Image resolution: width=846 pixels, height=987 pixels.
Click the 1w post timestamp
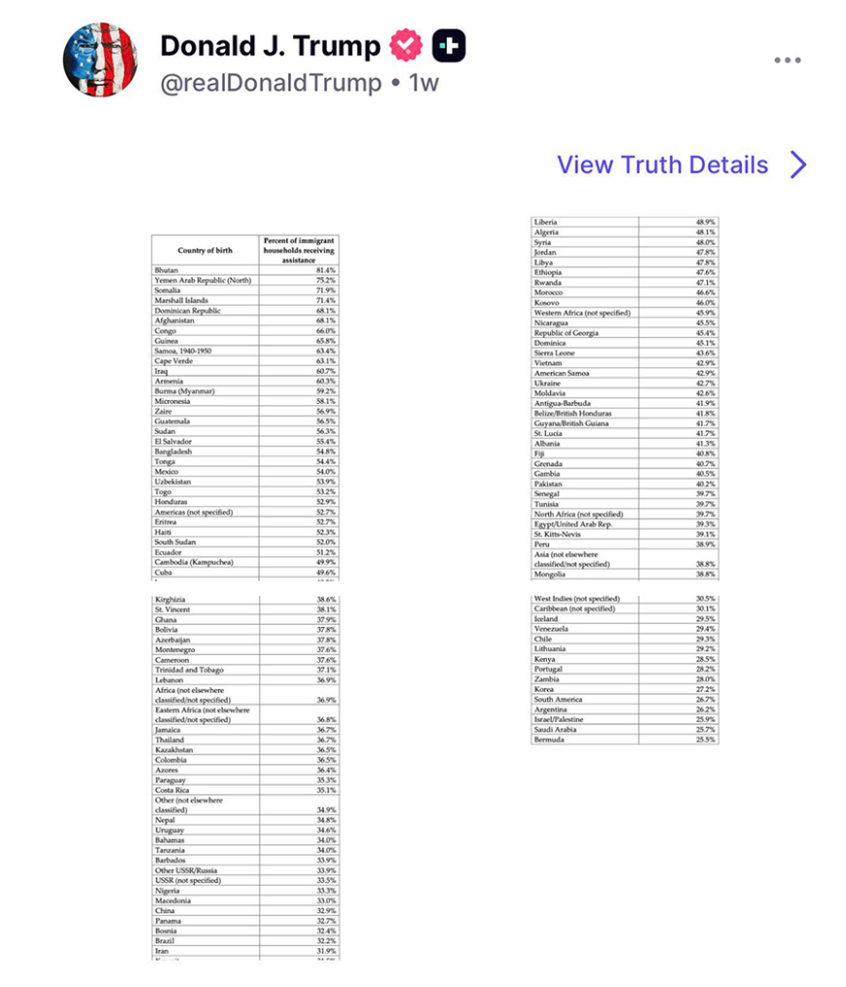click(424, 84)
